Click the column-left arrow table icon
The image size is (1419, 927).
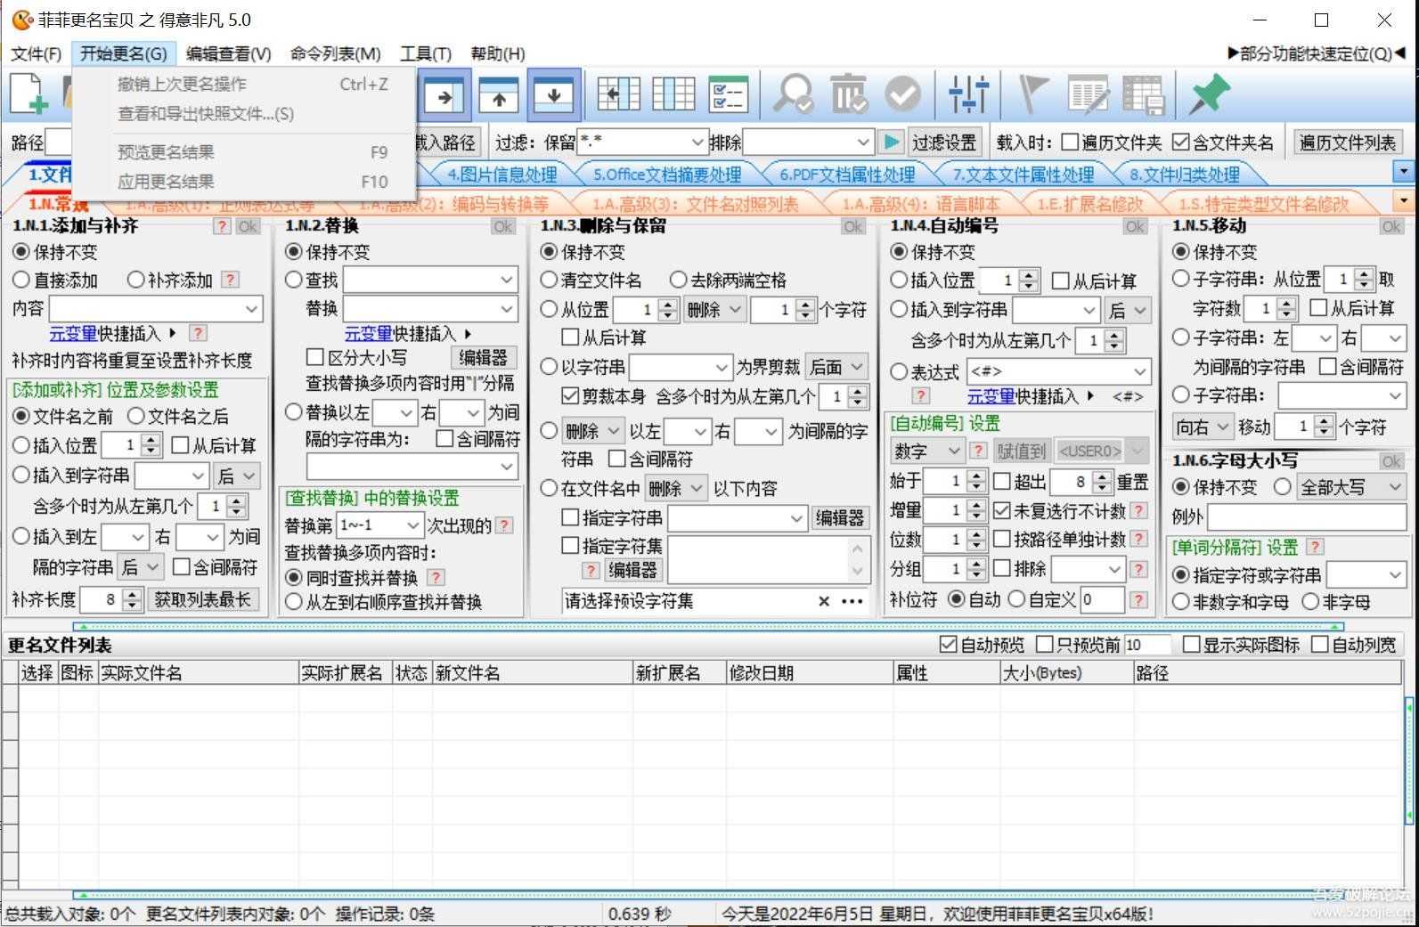coord(618,94)
